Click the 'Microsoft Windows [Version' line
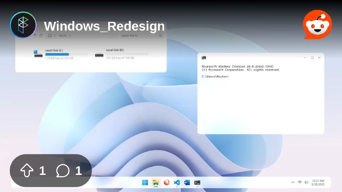Screen dimensions: 342x192 click(238, 66)
